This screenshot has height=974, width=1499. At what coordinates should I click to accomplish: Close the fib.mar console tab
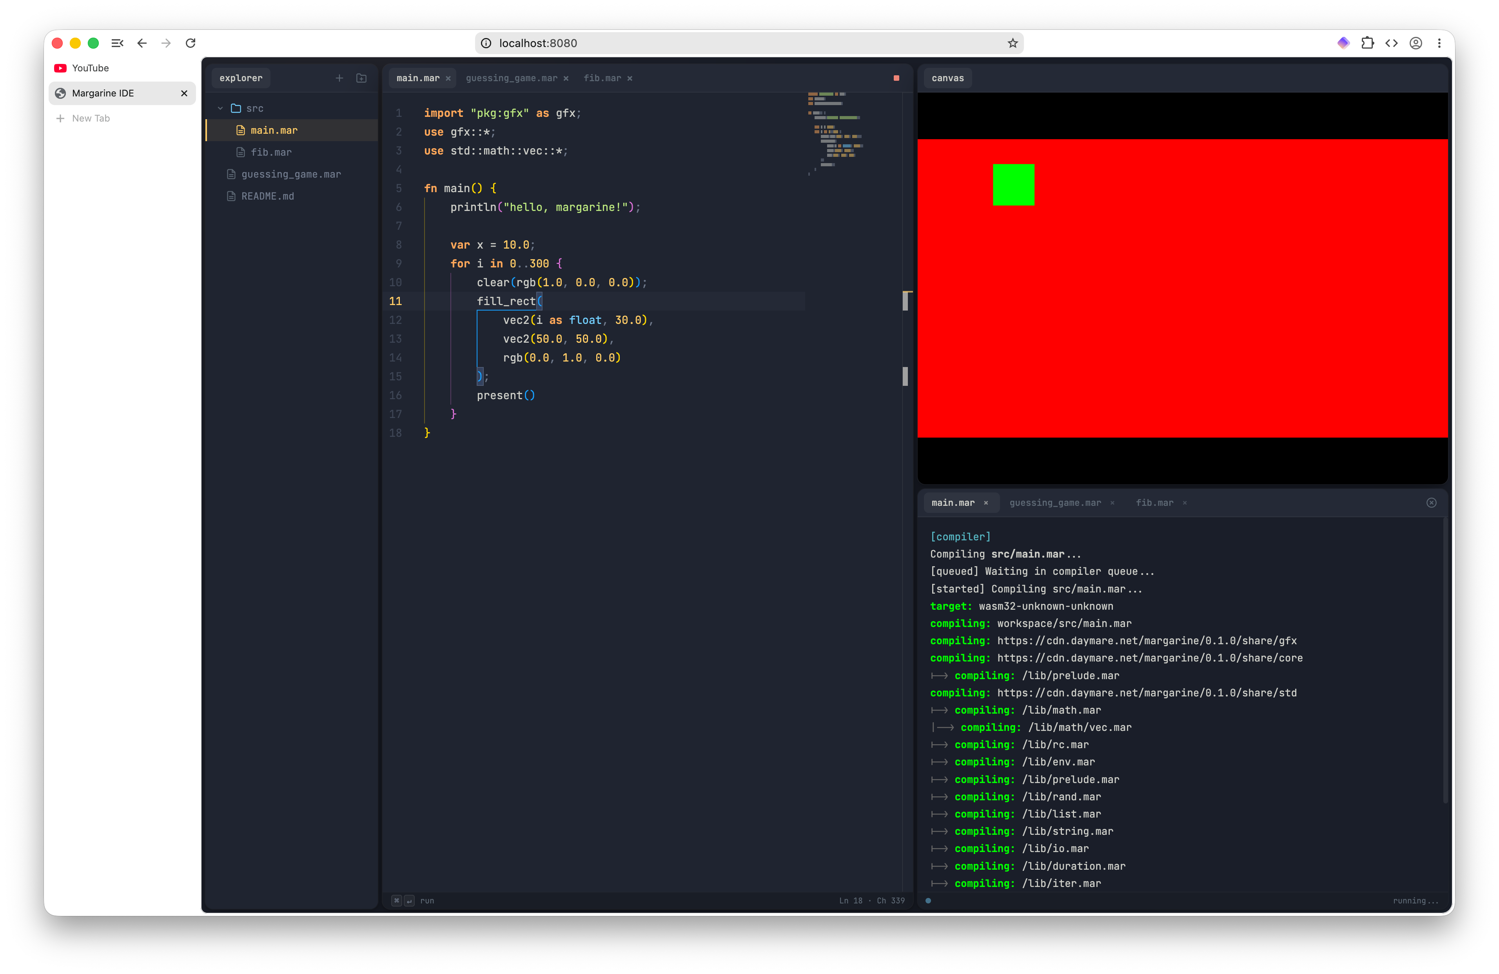[1185, 503]
